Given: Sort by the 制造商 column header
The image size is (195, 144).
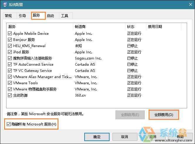Looking at the screenshot, I should click(99, 27).
